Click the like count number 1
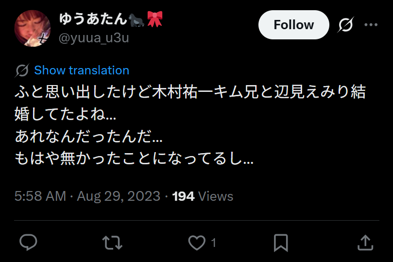 [x=213, y=243]
